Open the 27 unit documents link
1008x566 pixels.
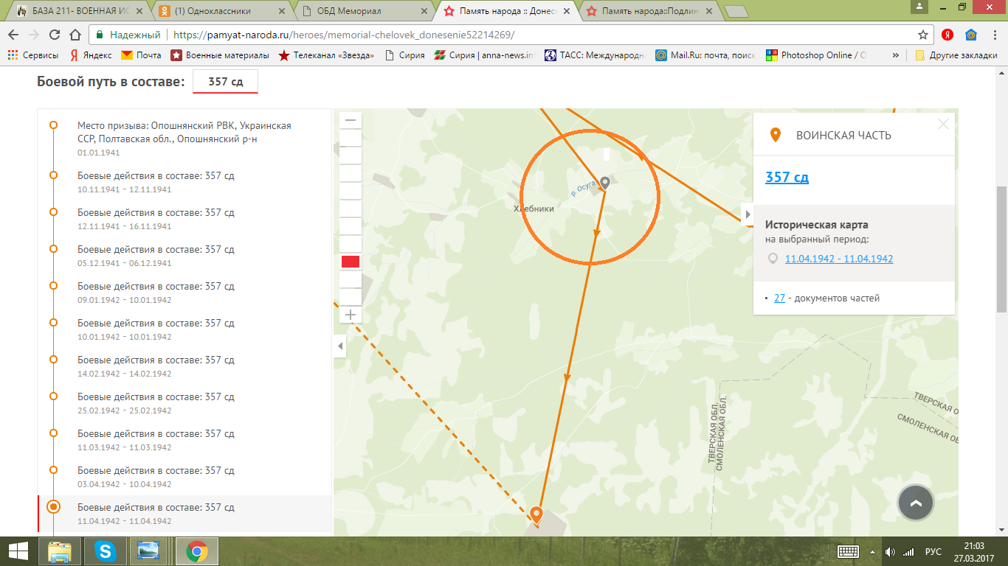coord(779,298)
